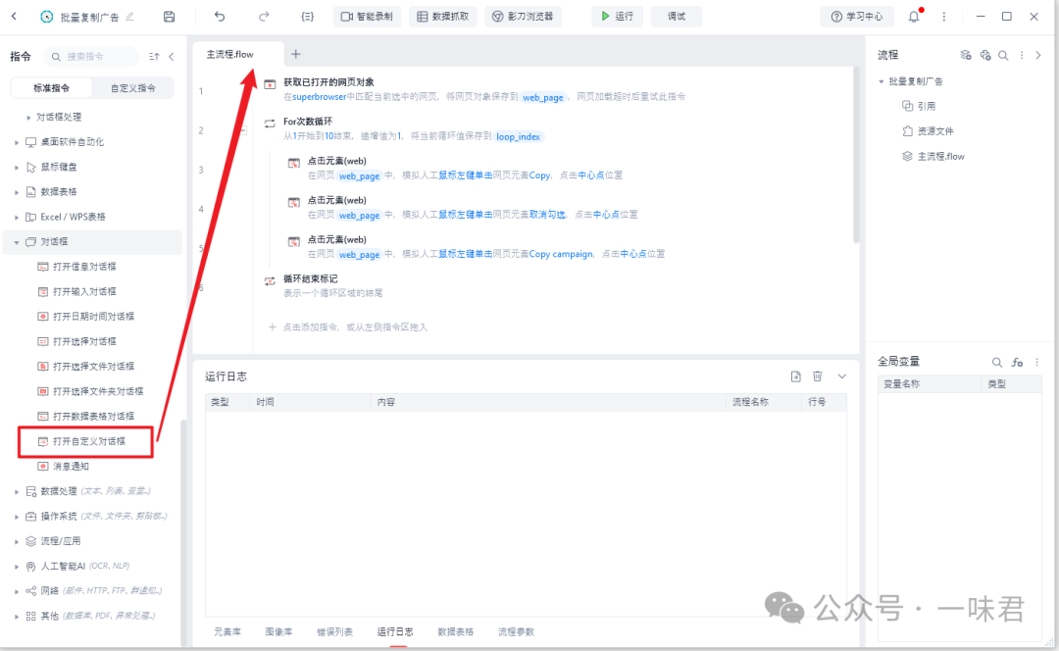The width and height of the screenshot is (1059, 651).
Task: Open the search icon in the 流程 panel
Action: (x=1001, y=55)
